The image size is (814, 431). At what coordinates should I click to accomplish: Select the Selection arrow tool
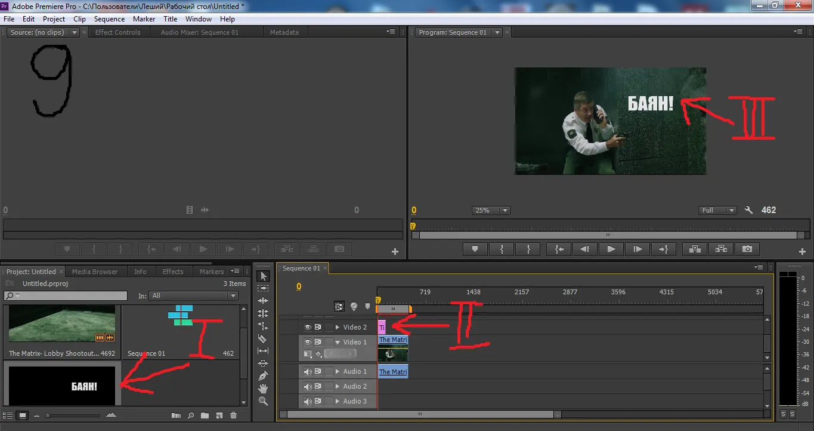pos(264,276)
